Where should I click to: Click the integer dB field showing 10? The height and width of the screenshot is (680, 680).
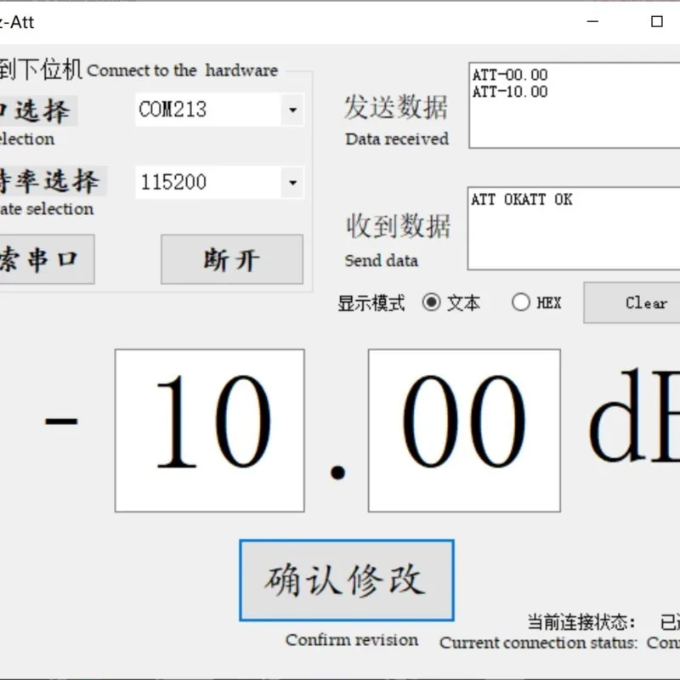(210, 431)
